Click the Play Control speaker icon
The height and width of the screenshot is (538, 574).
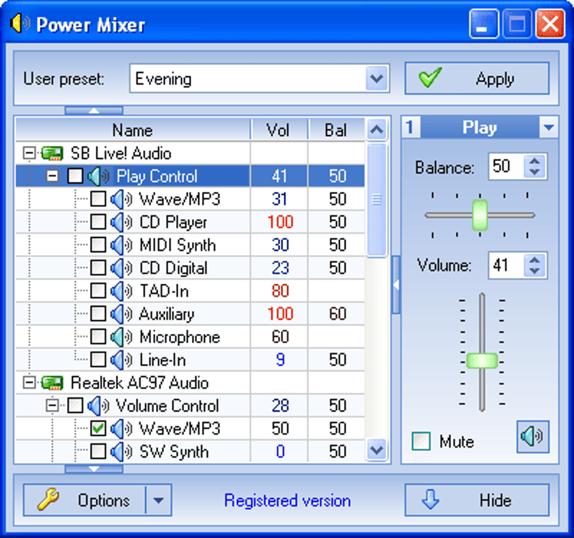tap(98, 176)
